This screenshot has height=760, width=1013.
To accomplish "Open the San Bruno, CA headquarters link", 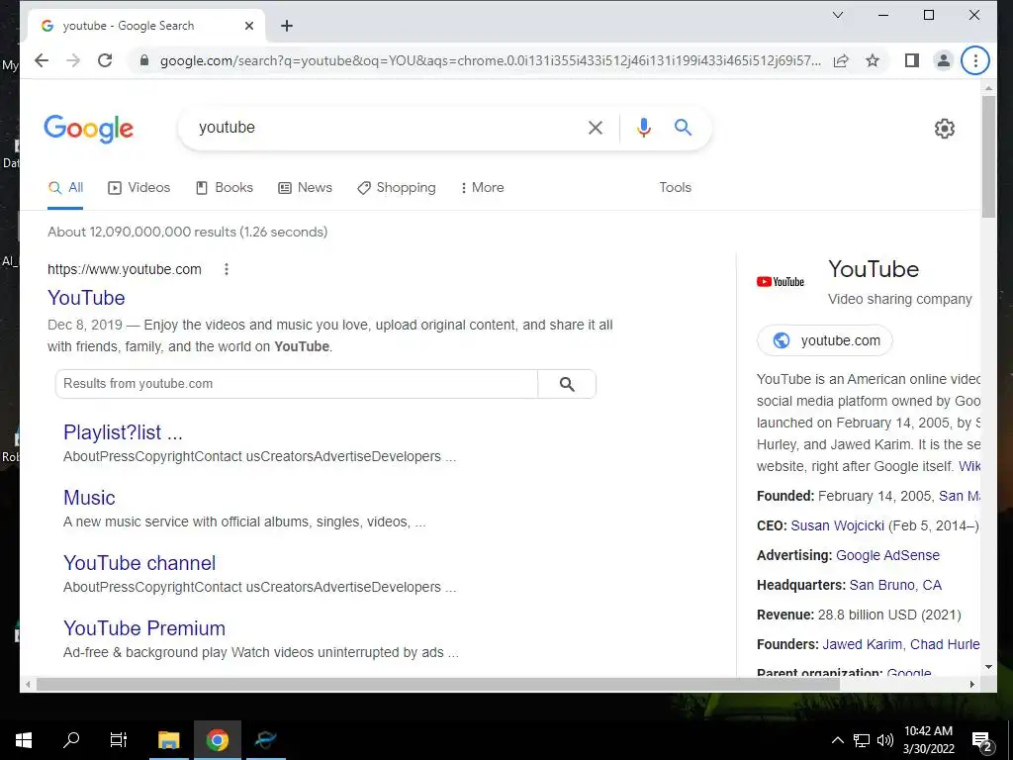I will (x=895, y=585).
